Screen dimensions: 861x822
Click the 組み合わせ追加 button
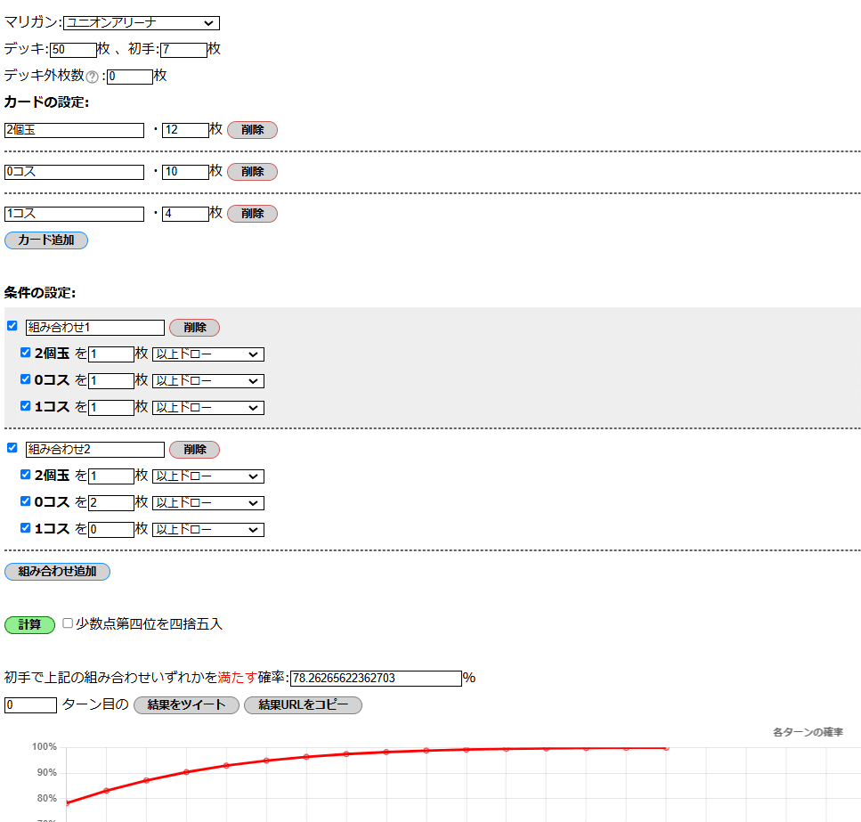point(57,572)
